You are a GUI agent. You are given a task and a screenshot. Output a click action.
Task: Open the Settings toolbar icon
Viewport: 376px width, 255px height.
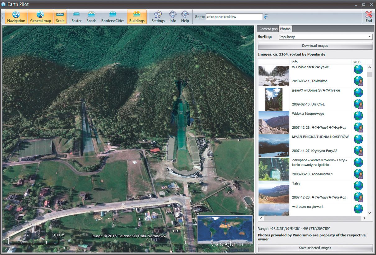158,17
